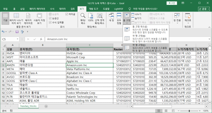Click page layout view icon in status bar
212x113 pixels.
166,111
